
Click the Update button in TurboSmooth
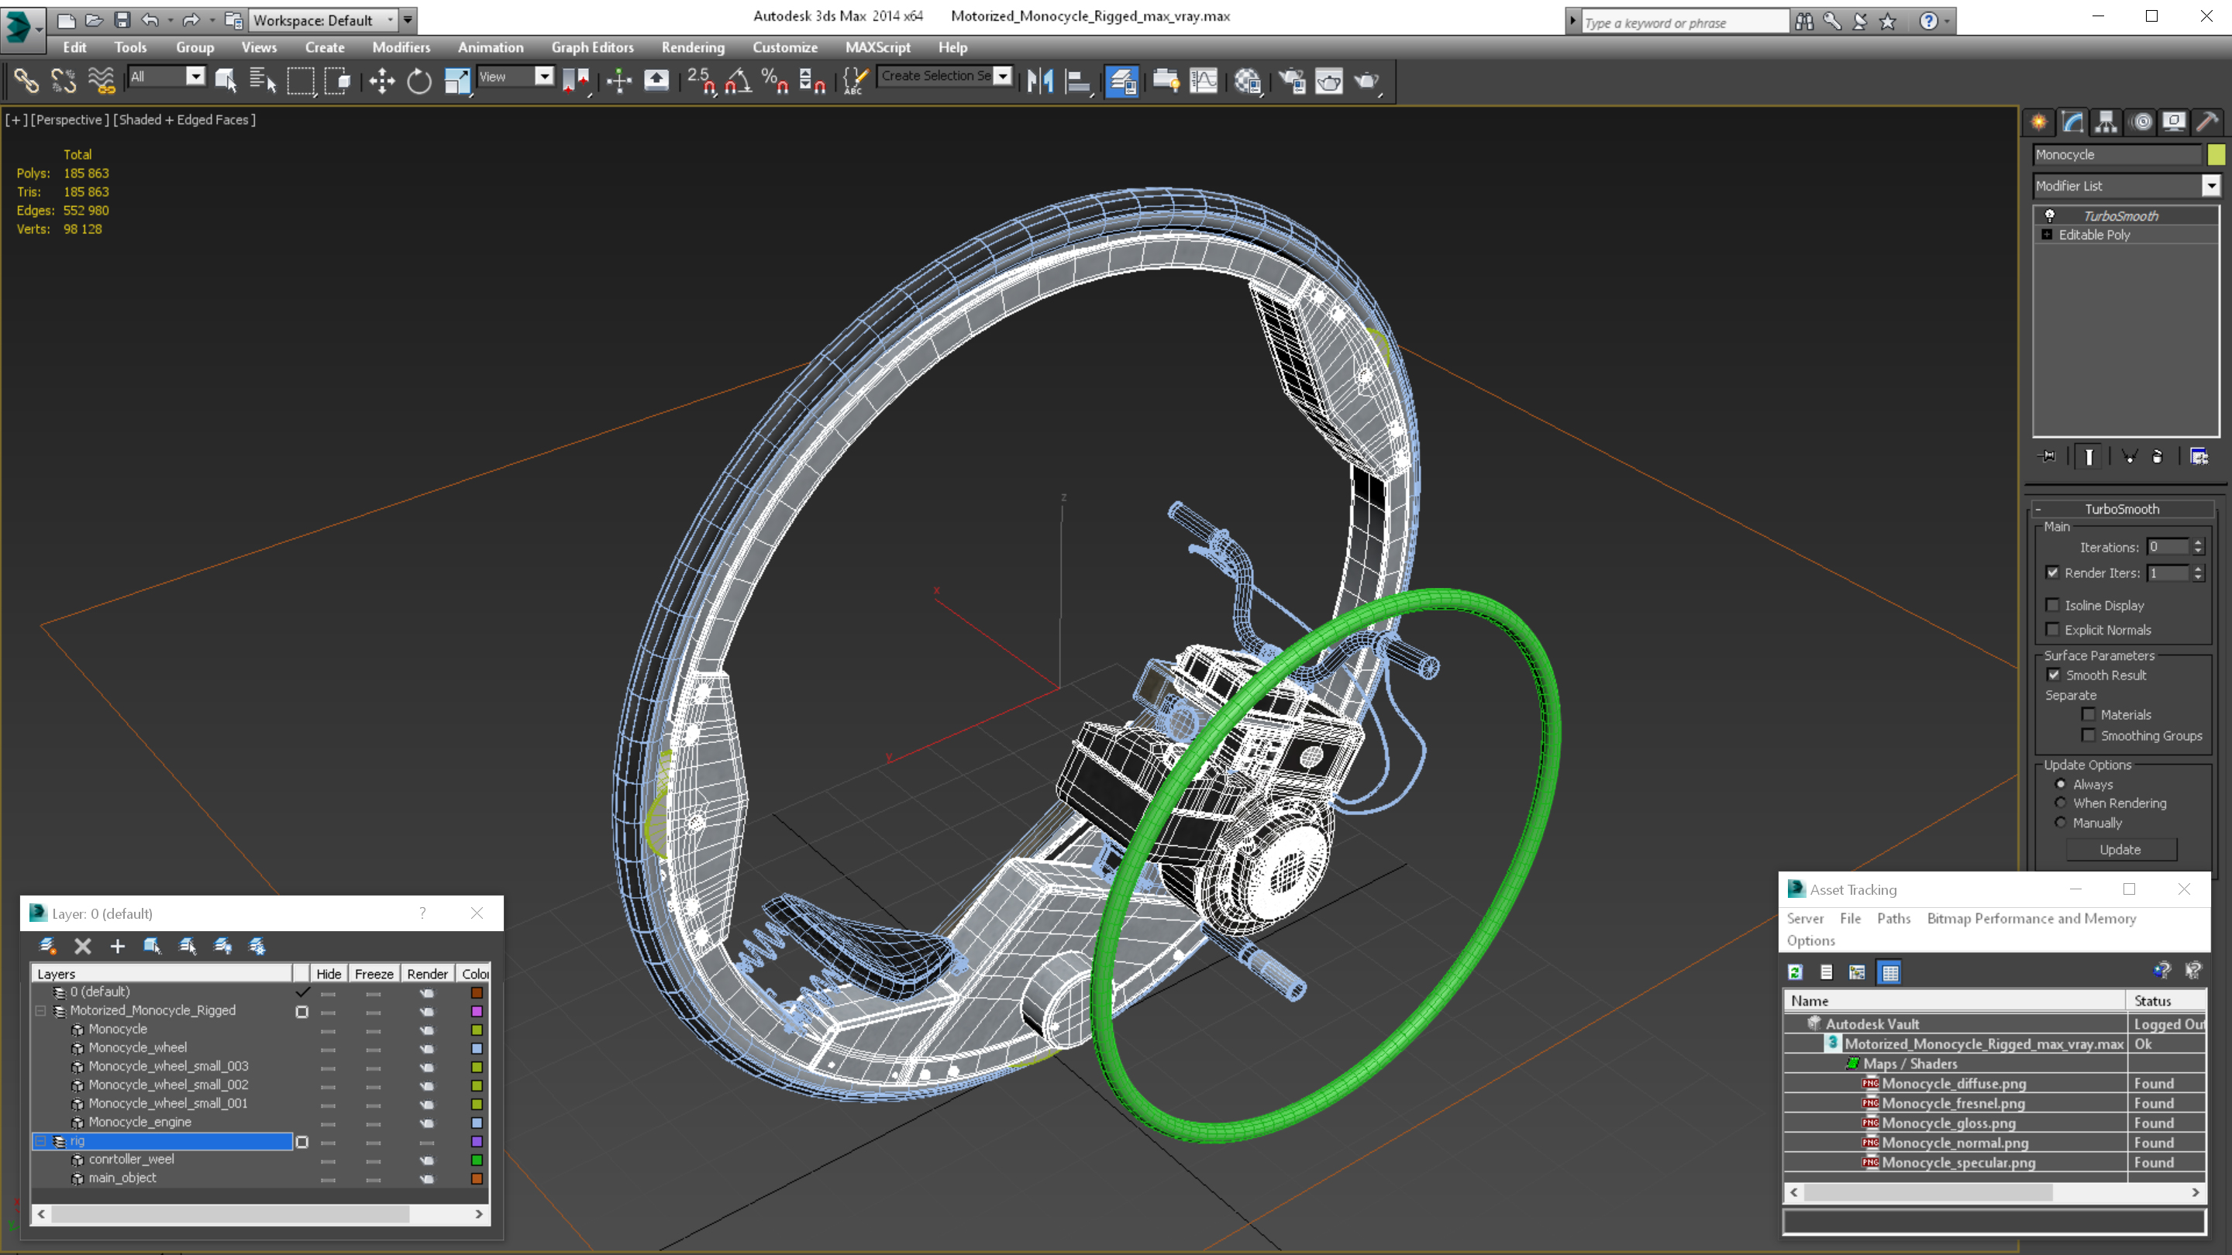[x=2120, y=850]
